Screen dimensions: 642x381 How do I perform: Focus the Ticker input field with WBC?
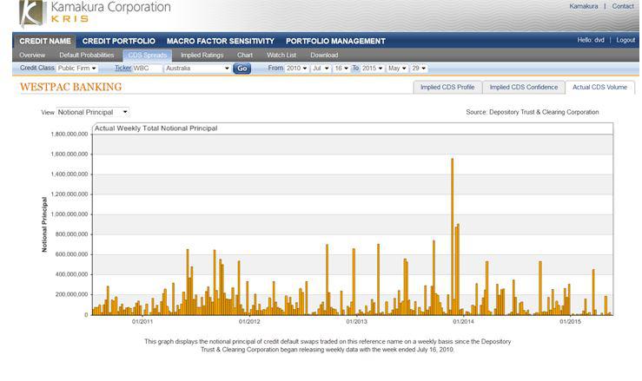(x=148, y=69)
